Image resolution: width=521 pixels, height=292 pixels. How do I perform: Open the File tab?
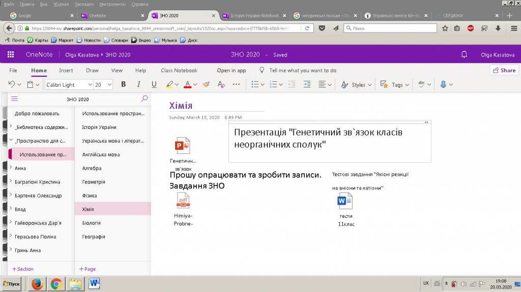pos(13,71)
